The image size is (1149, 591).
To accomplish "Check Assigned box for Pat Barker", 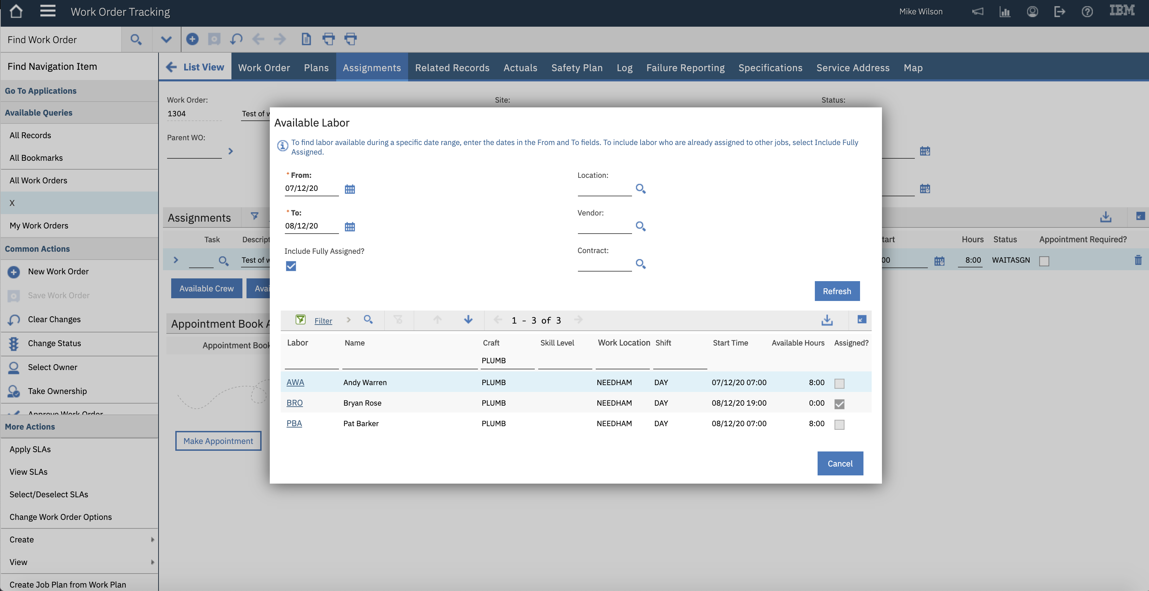I will click(839, 424).
